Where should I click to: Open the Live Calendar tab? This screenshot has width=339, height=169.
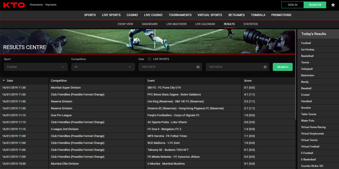pos(205,24)
